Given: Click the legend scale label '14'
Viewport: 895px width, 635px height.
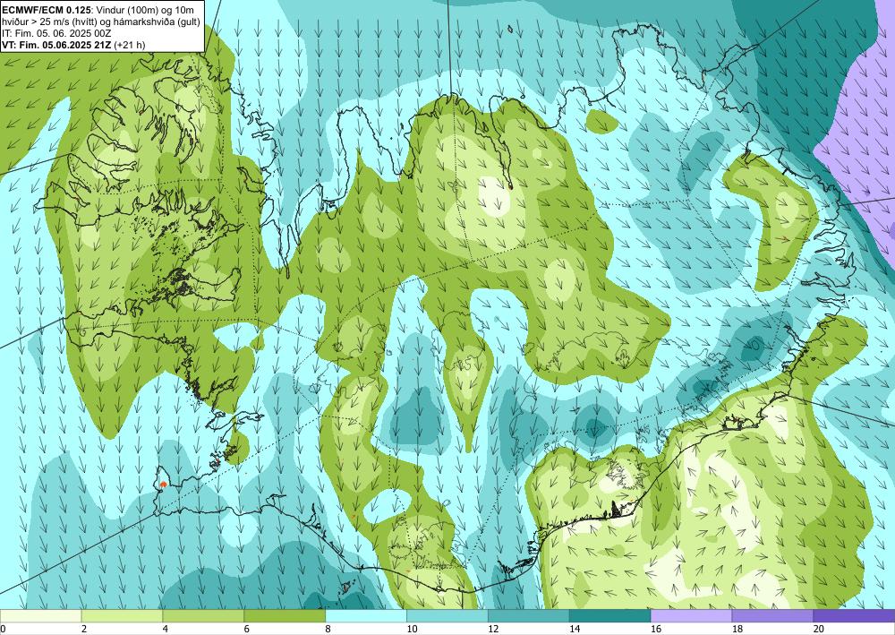Looking at the screenshot, I should 575,629.
